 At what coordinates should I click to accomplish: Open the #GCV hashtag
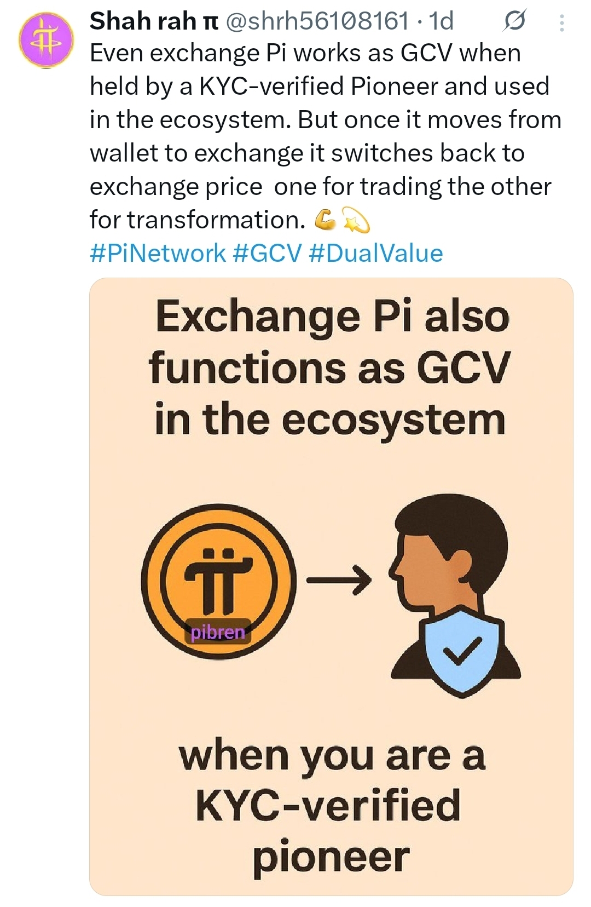pyautogui.click(x=267, y=253)
